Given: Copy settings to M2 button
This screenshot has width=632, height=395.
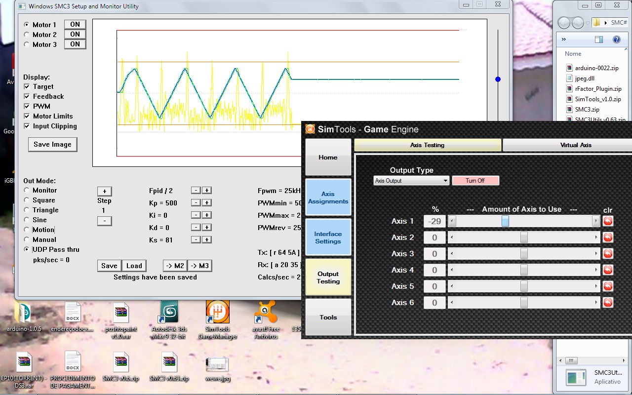Looking at the screenshot, I should pos(175,265).
